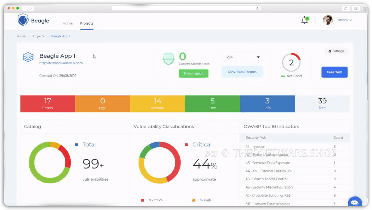372x210 pixels.
Task: Click the Current Month Tests label
Action: click(194, 64)
